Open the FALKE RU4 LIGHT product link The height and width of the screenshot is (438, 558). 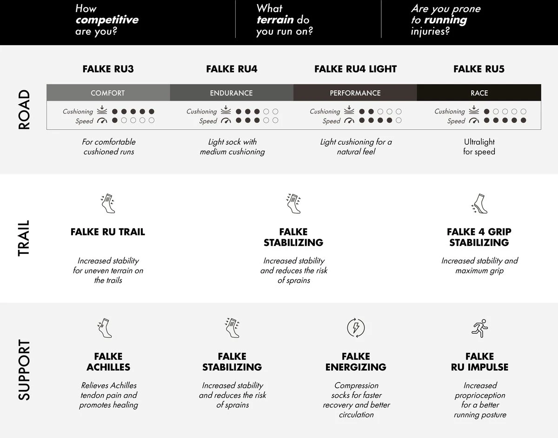(x=355, y=69)
